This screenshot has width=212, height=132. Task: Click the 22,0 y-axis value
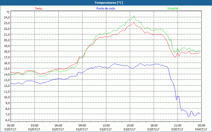pyautogui.click(x=7, y=29)
